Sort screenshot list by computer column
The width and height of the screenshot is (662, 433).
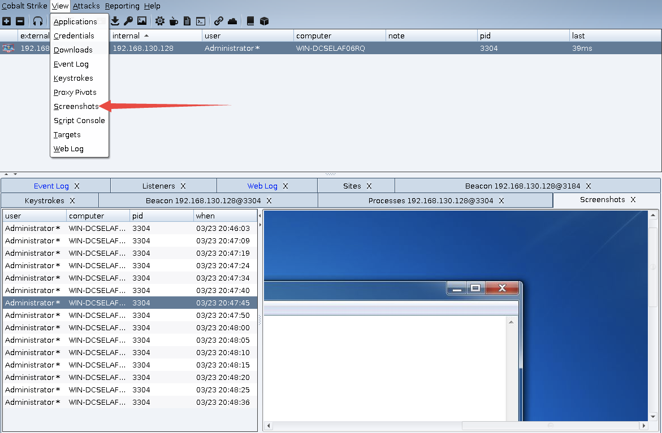tap(98, 216)
